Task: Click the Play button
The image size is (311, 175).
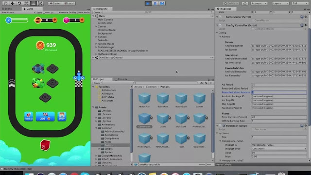Action: click(x=148, y=3)
